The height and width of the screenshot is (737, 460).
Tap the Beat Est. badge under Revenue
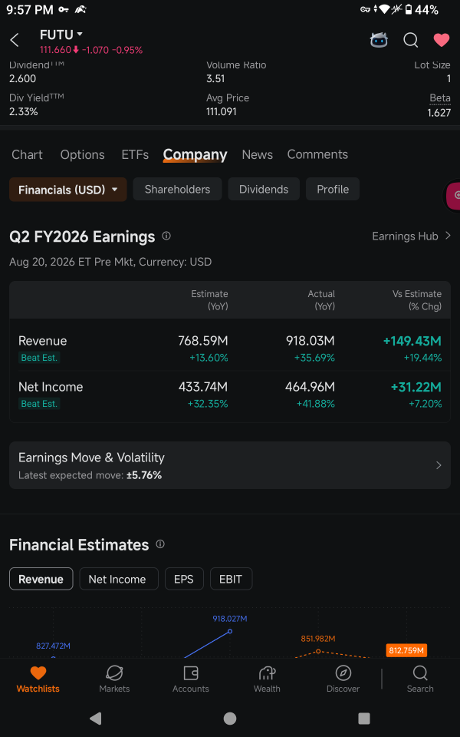(x=39, y=358)
